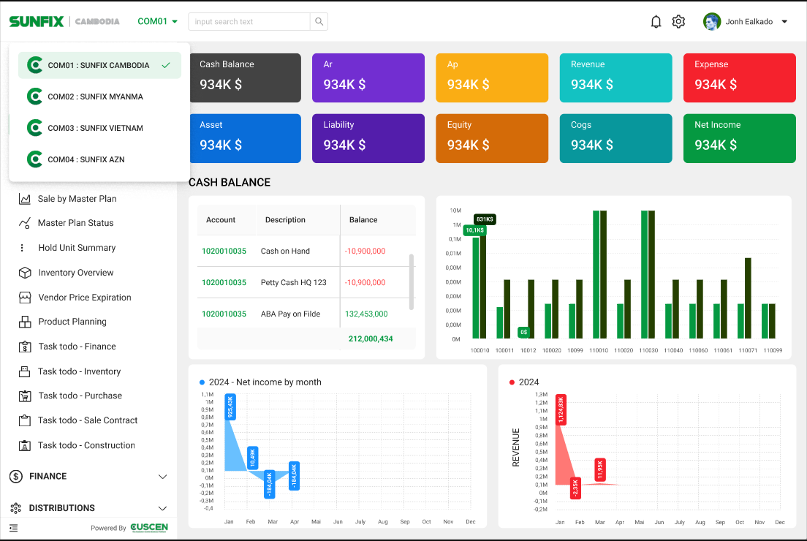Click the cash balance table scrollbar
Image resolution: width=807 pixels, height=541 pixels.
point(412,281)
